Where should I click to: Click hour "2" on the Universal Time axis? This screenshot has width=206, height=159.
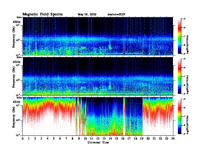click(x=35, y=138)
